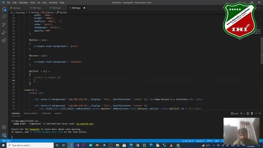Click the Spaces: 4 indentation status item
Screen dimensions: 263x148
coord(200,141)
